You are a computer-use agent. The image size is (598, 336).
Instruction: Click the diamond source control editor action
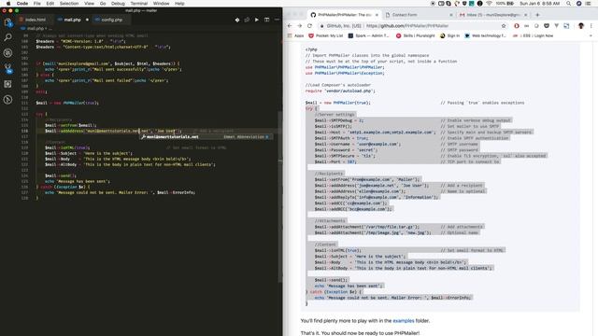pos(237,20)
